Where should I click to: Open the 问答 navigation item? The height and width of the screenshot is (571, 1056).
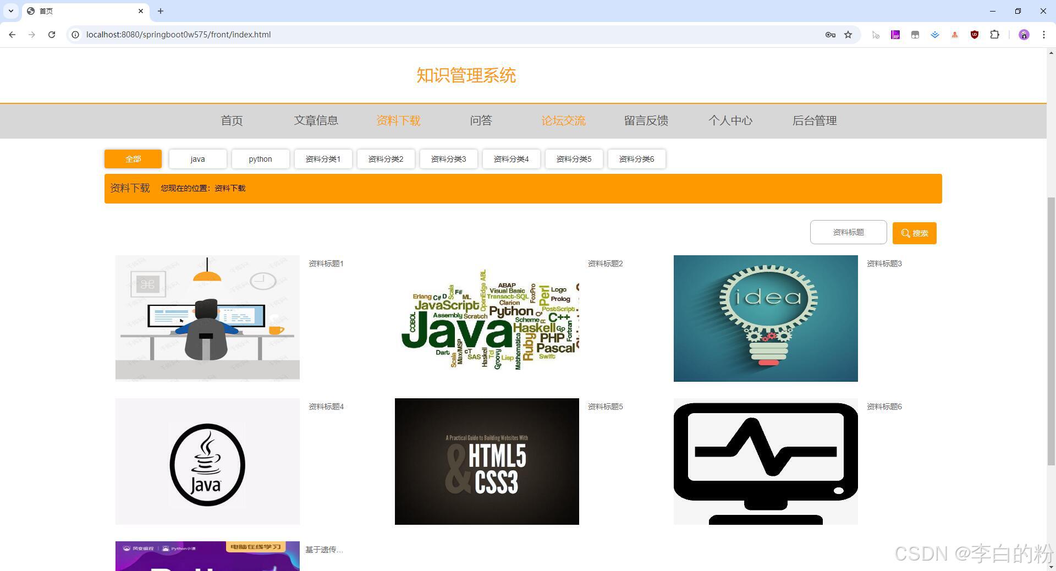(x=481, y=120)
